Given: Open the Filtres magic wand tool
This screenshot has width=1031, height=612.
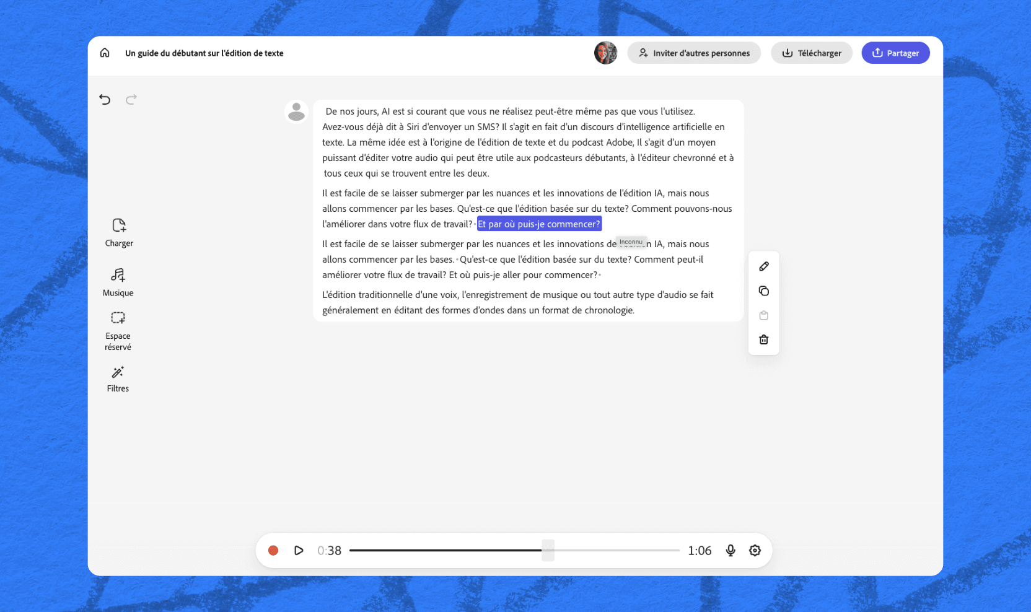Looking at the screenshot, I should point(118,379).
